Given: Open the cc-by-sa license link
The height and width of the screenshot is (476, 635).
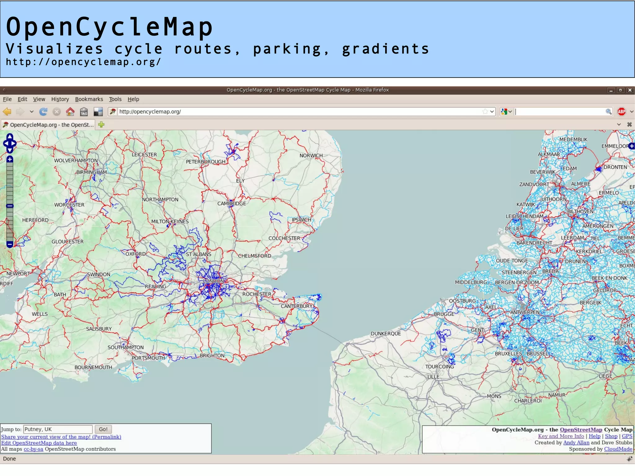Looking at the screenshot, I should (33, 449).
